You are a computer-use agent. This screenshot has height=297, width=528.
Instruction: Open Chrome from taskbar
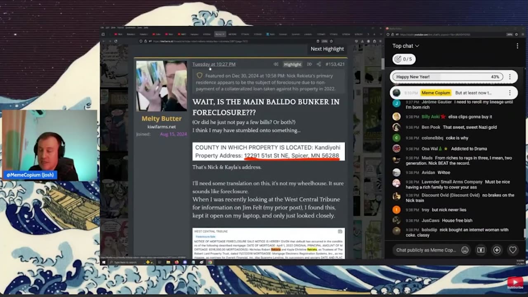[x=210, y=262]
